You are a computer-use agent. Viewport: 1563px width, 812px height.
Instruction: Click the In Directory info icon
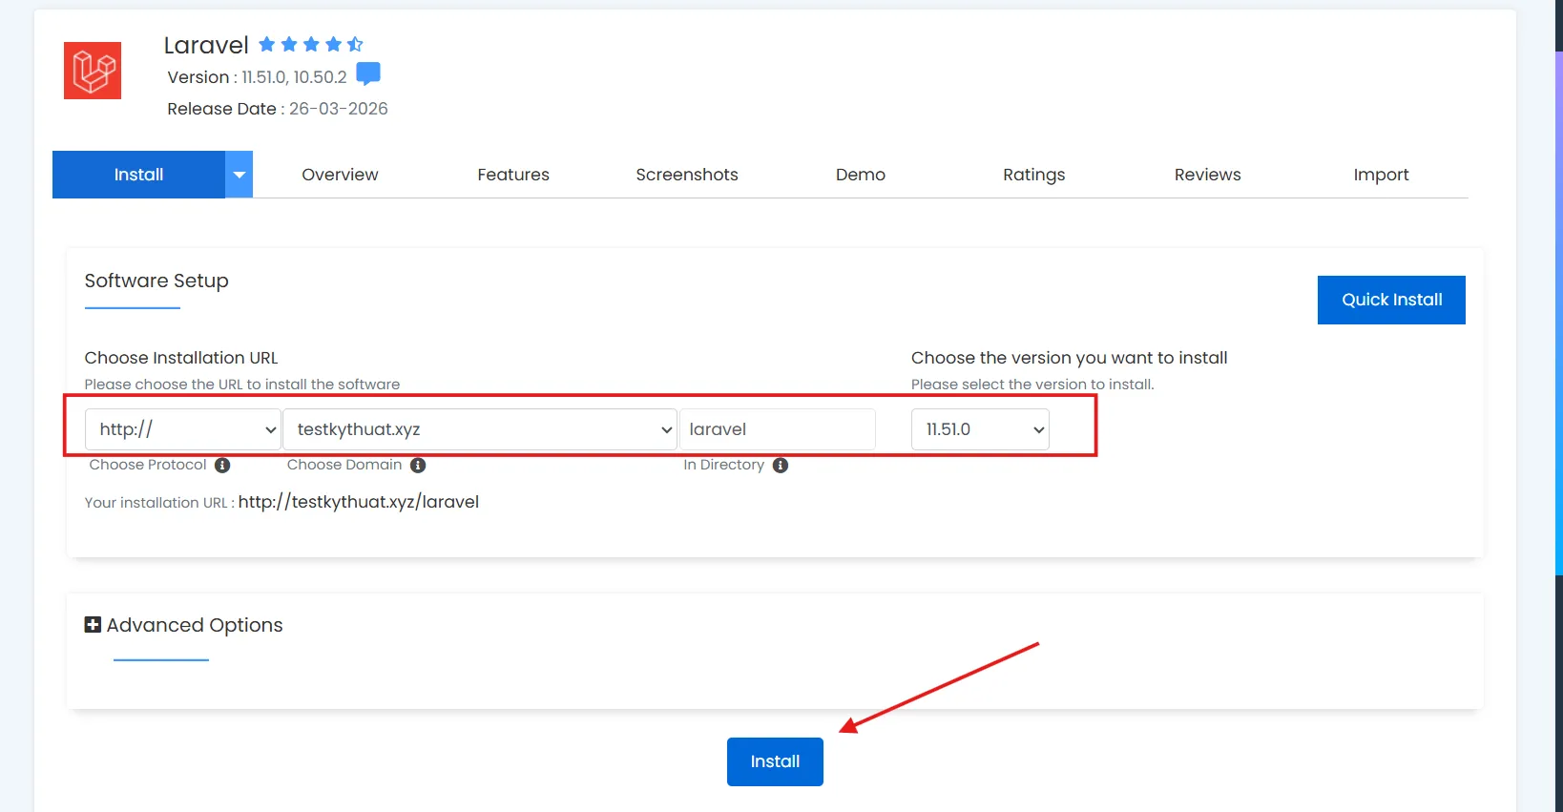[781, 466]
